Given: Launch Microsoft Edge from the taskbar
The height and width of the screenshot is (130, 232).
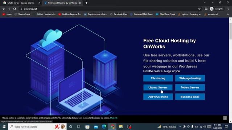Looking at the screenshot, I should pos(104,127).
